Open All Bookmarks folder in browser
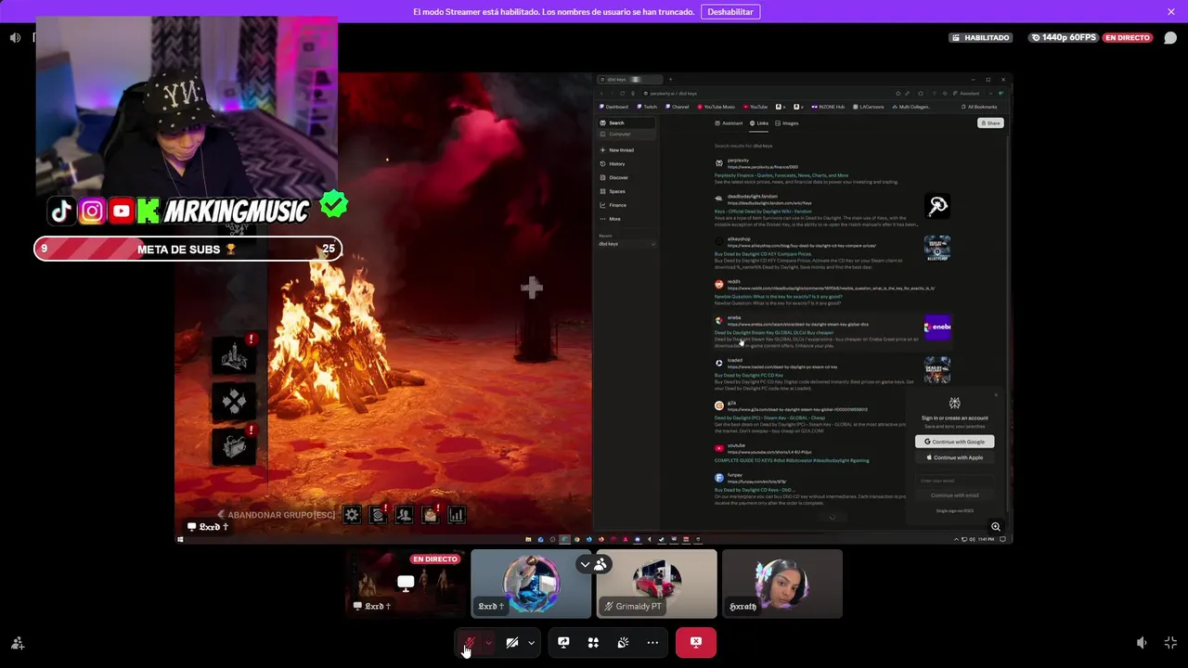Viewport: 1188px width, 668px height. click(980, 107)
